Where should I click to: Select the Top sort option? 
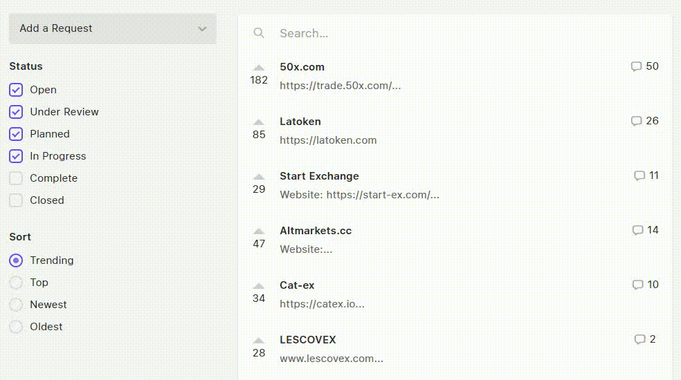point(16,283)
